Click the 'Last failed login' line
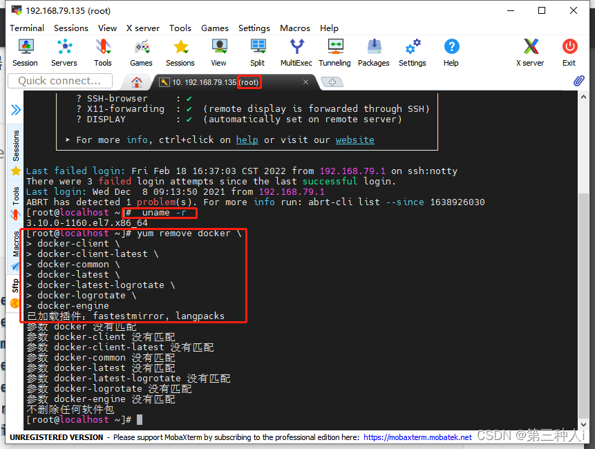The width and height of the screenshot is (595, 449). point(242,171)
